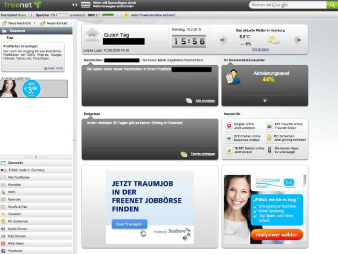
Task: Click Zum Traumjob button
Action: click(x=129, y=224)
